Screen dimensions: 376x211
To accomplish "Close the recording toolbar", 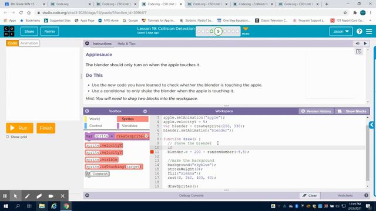I will point(63,196).
